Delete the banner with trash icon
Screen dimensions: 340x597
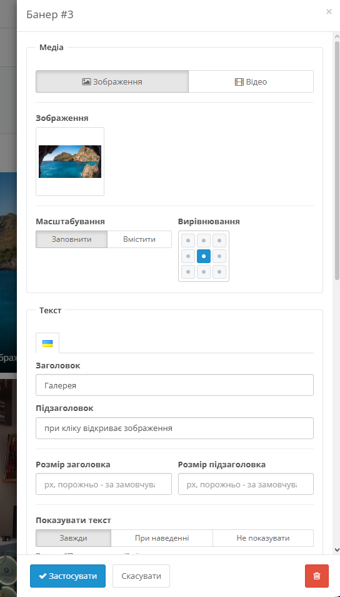(x=317, y=576)
